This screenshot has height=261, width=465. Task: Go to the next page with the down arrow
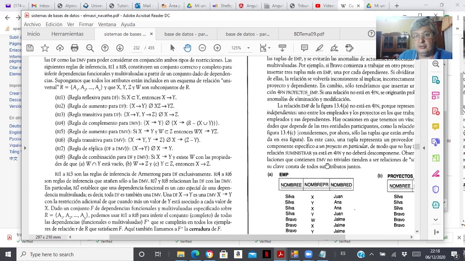120,48
